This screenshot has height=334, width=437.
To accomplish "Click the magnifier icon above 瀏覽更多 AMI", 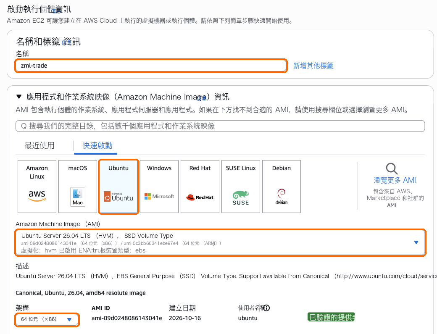I will [x=392, y=168].
